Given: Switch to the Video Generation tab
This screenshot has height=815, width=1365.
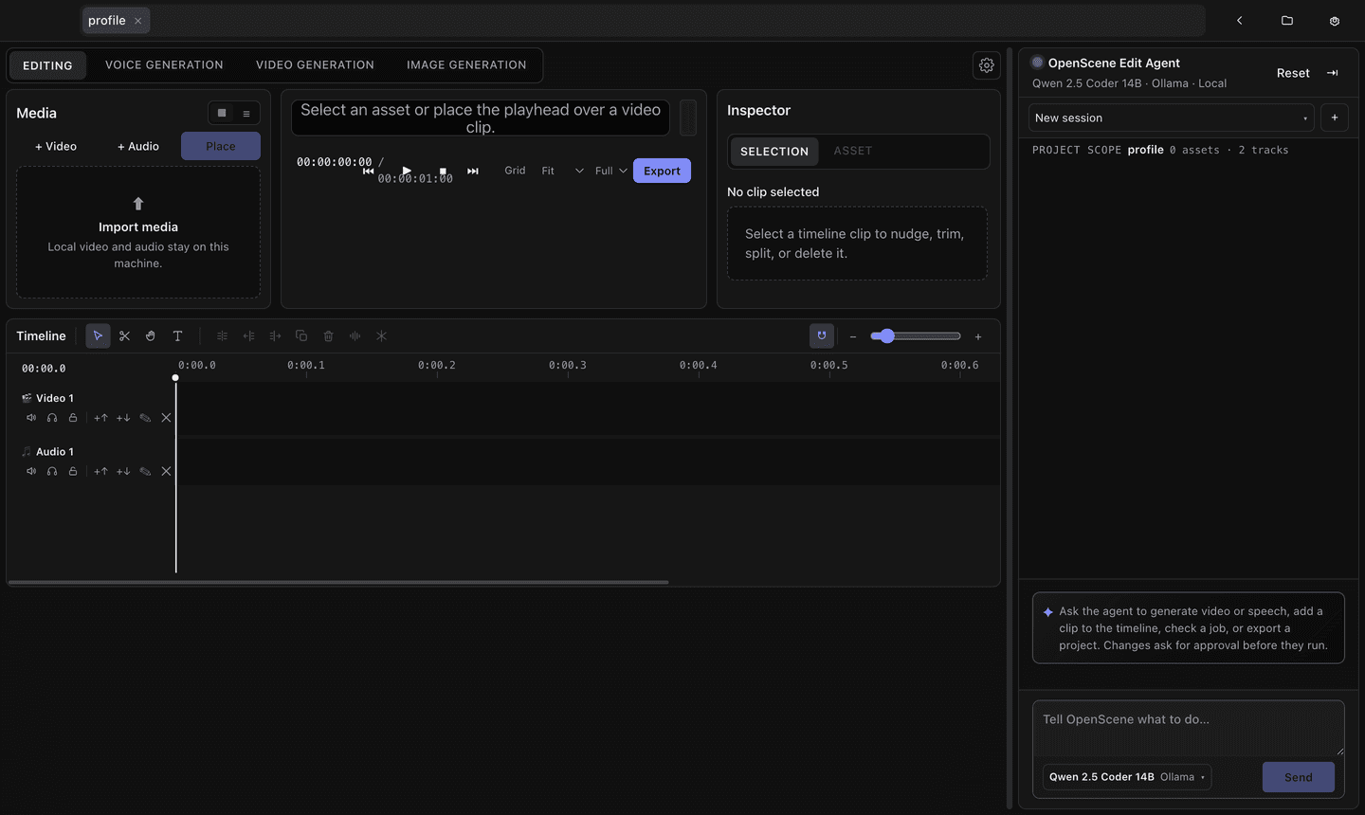Looking at the screenshot, I should coord(315,65).
